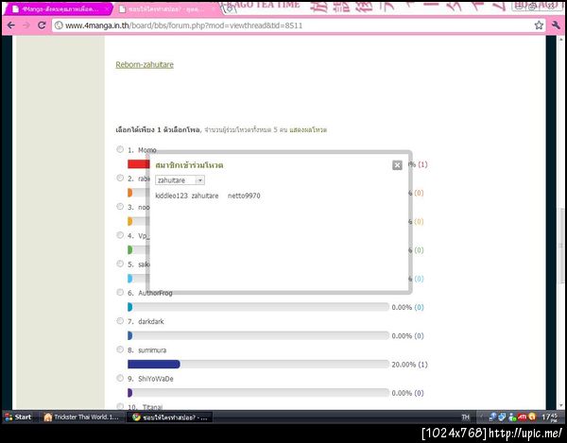Click voter name netto9970 in popup
567x443 pixels.
244,196
